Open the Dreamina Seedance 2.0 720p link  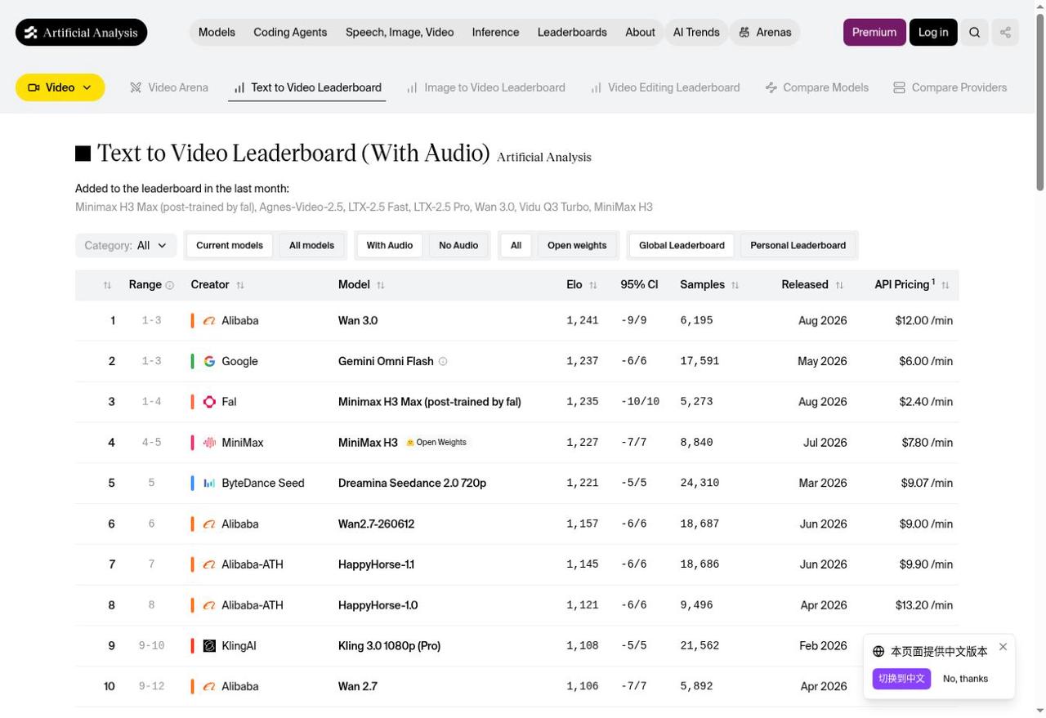(x=412, y=484)
